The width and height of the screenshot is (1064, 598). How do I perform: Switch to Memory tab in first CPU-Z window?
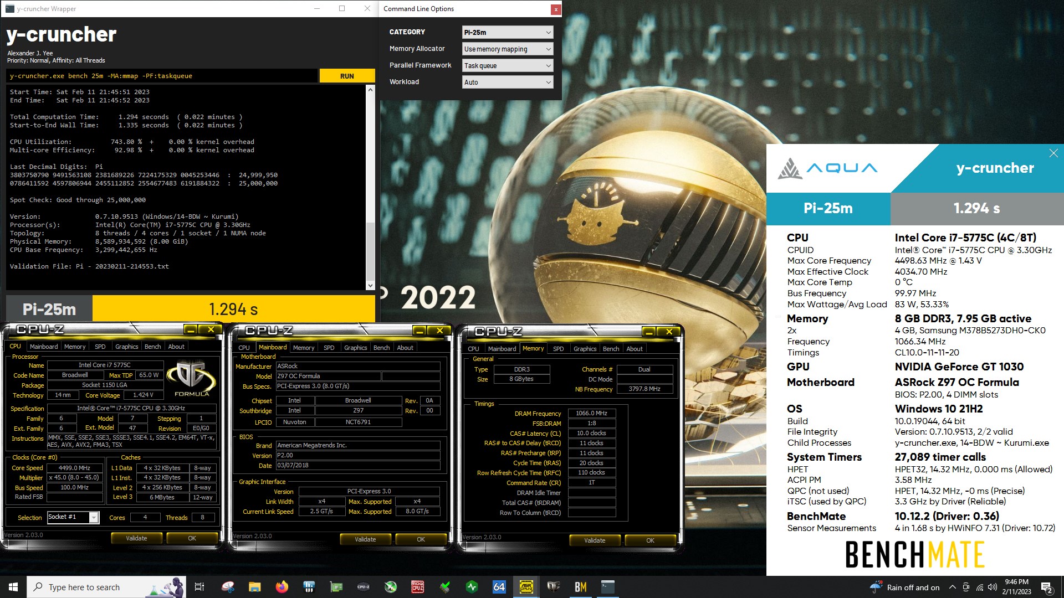click(x=75, y=347)
